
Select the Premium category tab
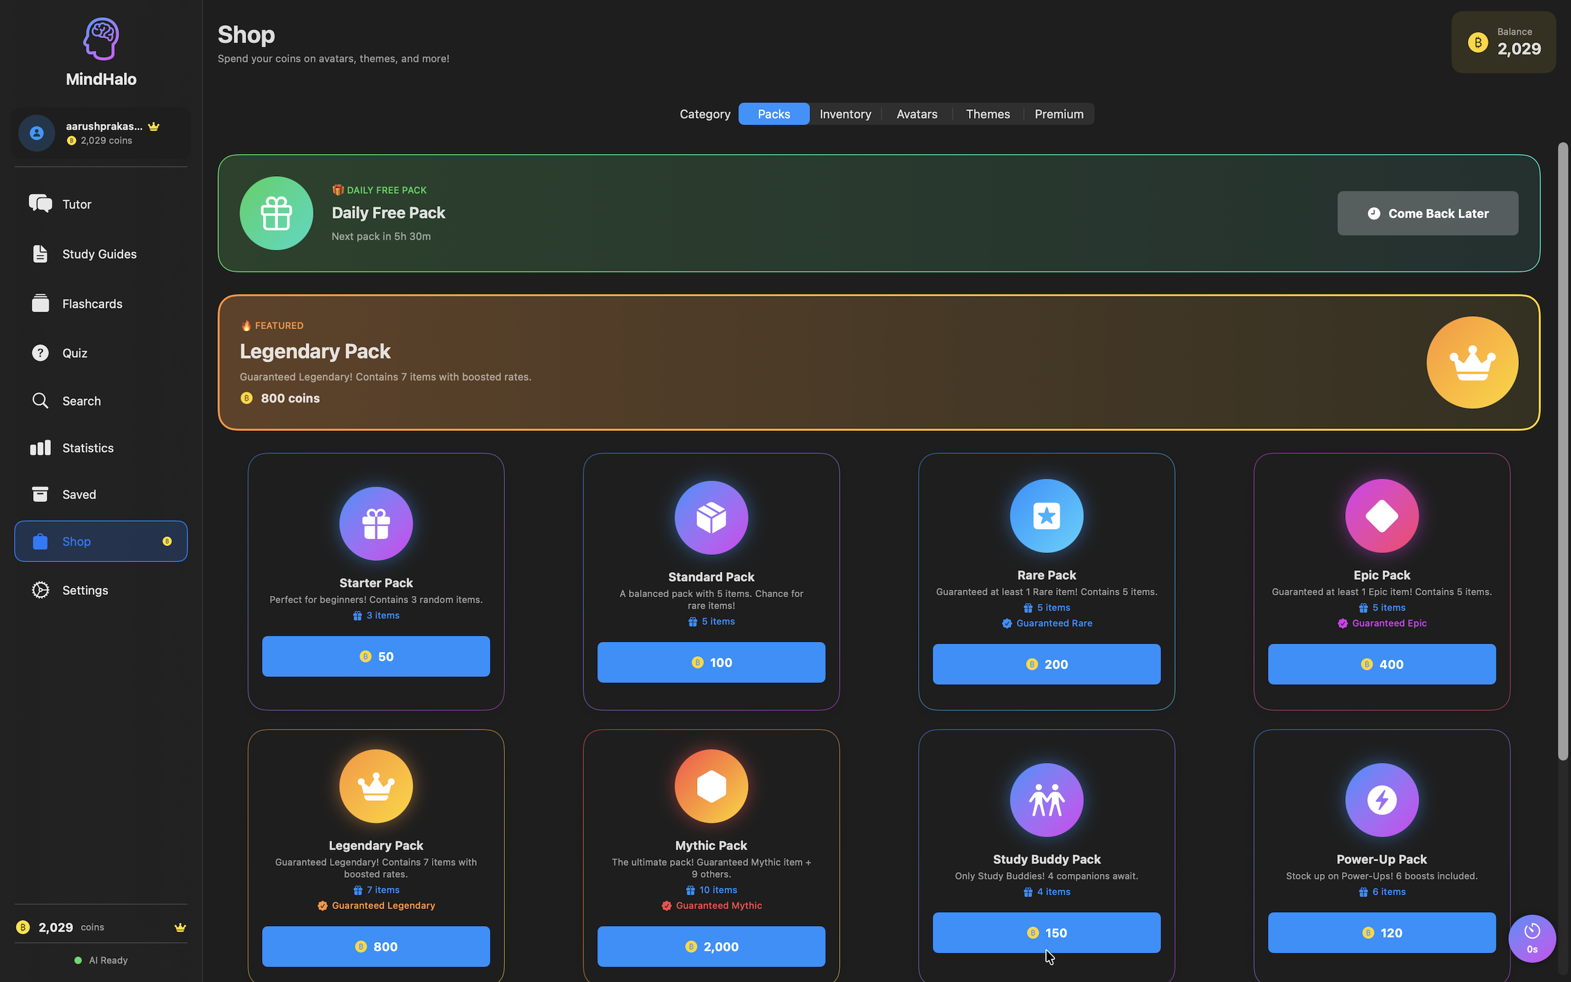click(1058, 114)
